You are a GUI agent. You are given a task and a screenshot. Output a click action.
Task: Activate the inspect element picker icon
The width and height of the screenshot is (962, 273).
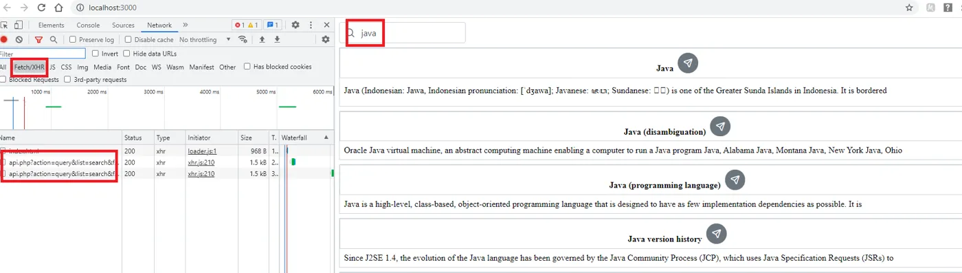pos(4,25)
